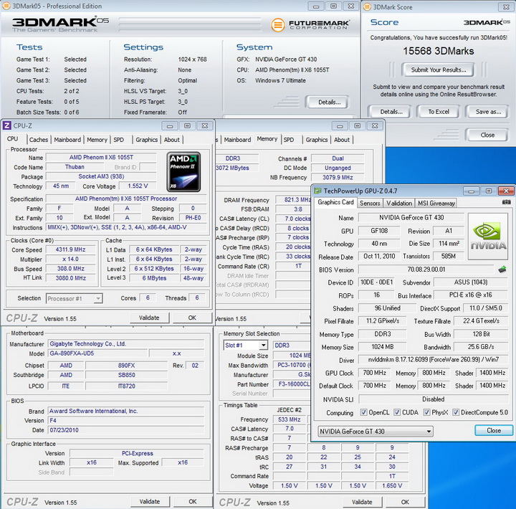Click the 3DMark Score window title icon
This screenshot has width=516, height=509.
point(367,7)
